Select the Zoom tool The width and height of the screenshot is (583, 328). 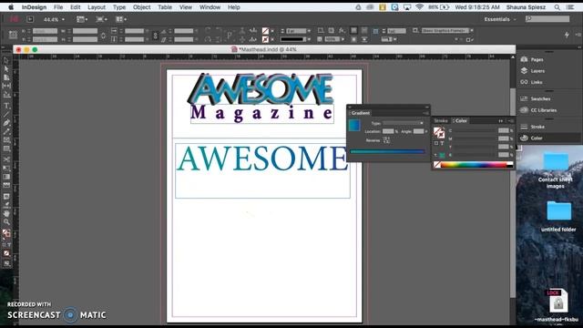click(x=6, y=222)
